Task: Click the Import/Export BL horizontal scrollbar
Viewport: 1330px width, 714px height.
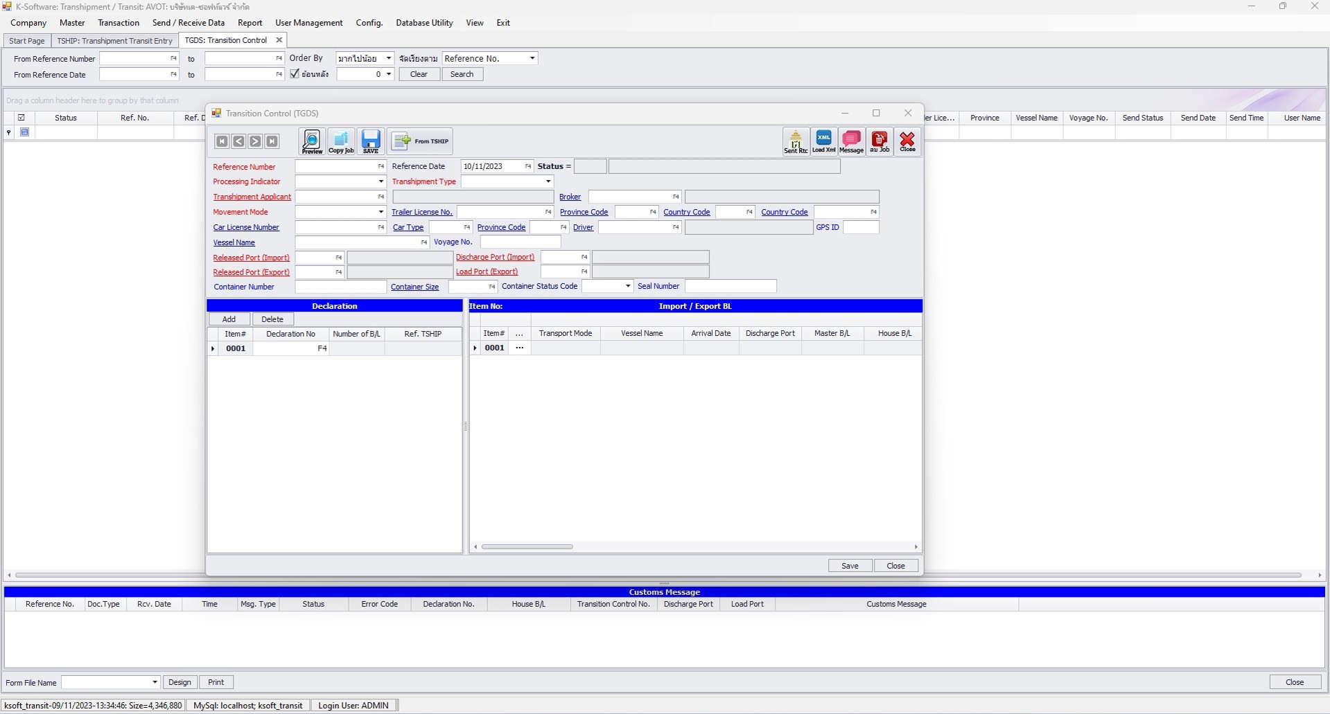Action: tap(528, 546)
